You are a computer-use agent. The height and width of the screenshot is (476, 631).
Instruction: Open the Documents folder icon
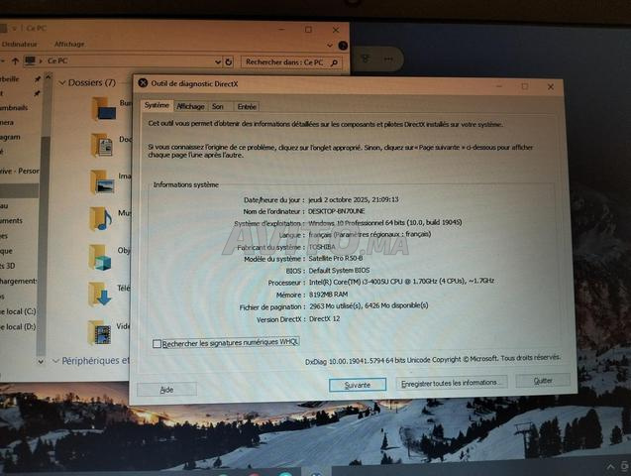point(101,145)
